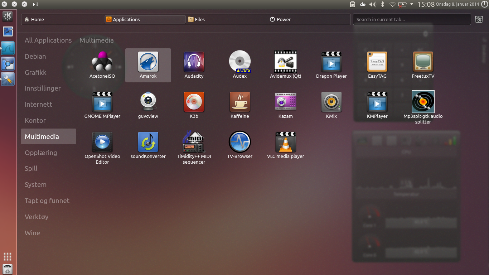Select the Applications tab

[x=145, y=19]
